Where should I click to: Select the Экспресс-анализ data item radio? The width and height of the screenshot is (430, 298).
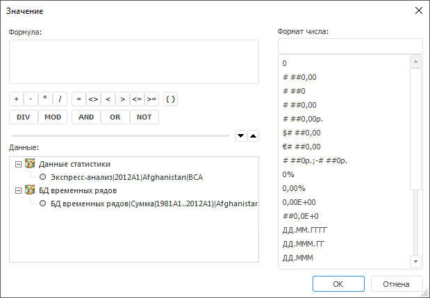click(x=43, y=177)
